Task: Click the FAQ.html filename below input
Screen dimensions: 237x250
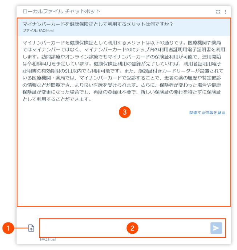Action: (x=48, y=239)
